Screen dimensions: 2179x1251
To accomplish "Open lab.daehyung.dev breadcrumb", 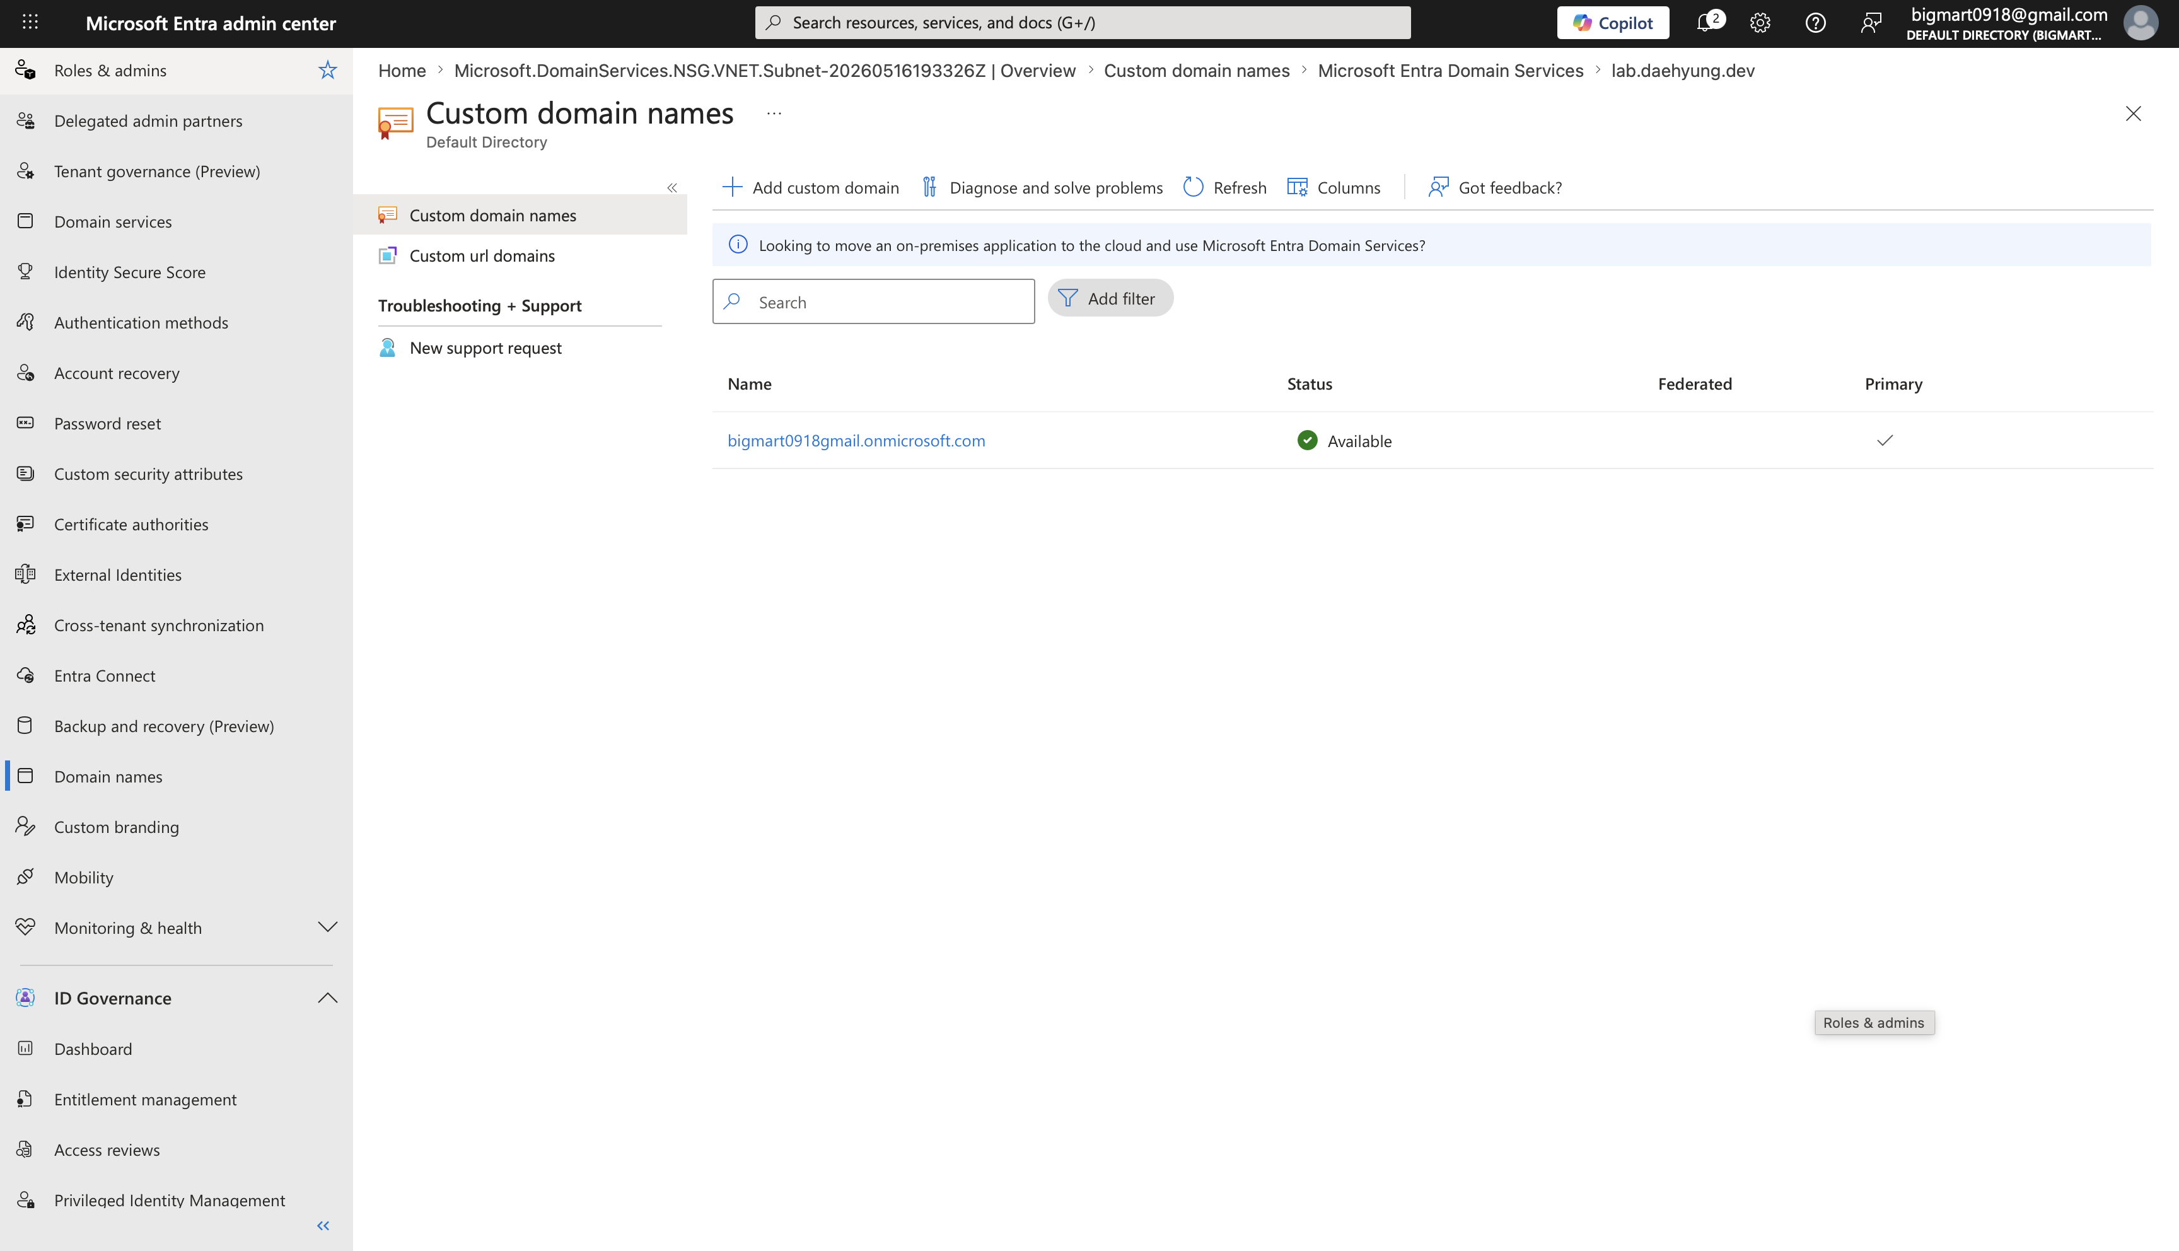I will coord(1682,71).
